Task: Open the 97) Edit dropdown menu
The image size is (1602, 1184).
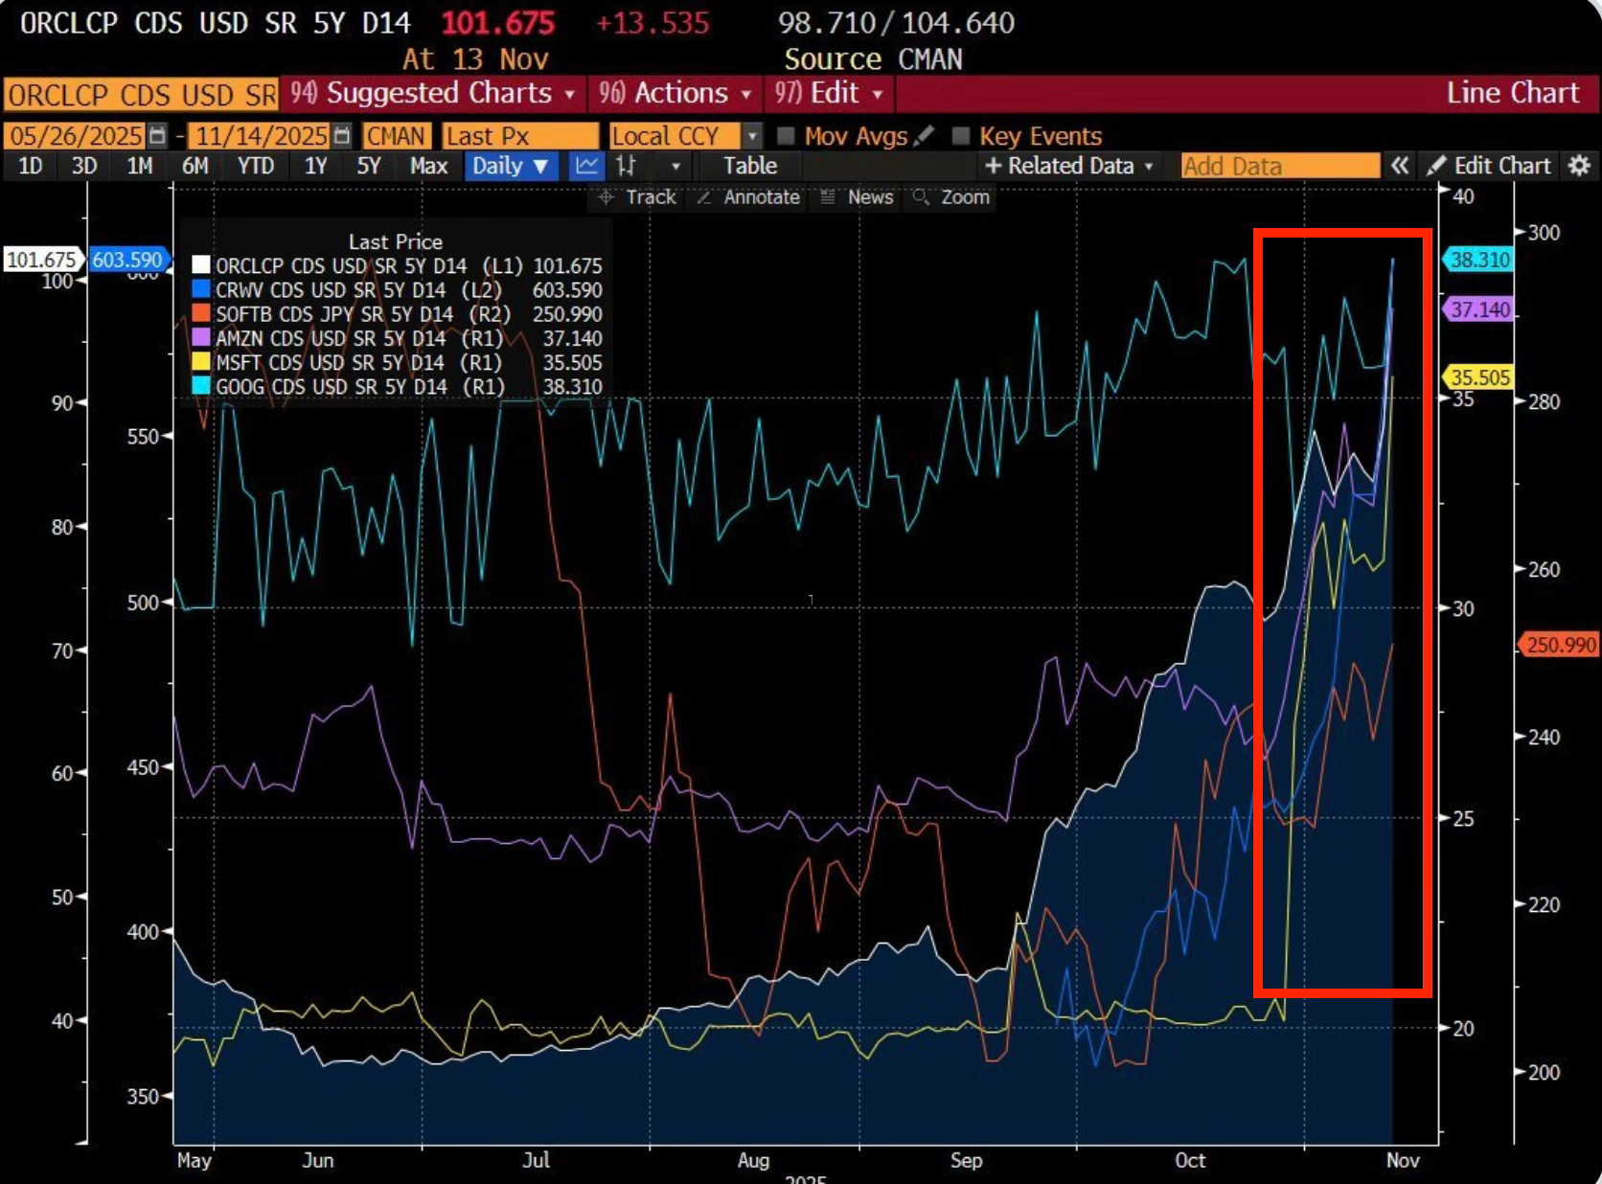Action: (x=830, y=94)
